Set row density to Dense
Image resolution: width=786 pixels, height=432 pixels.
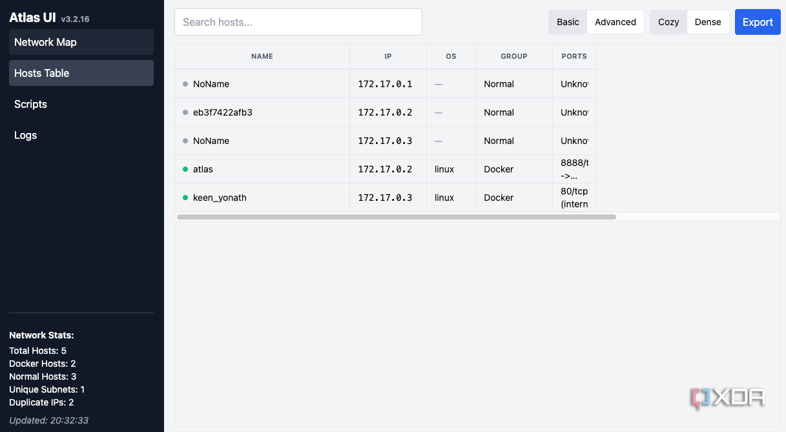point(708,22)
